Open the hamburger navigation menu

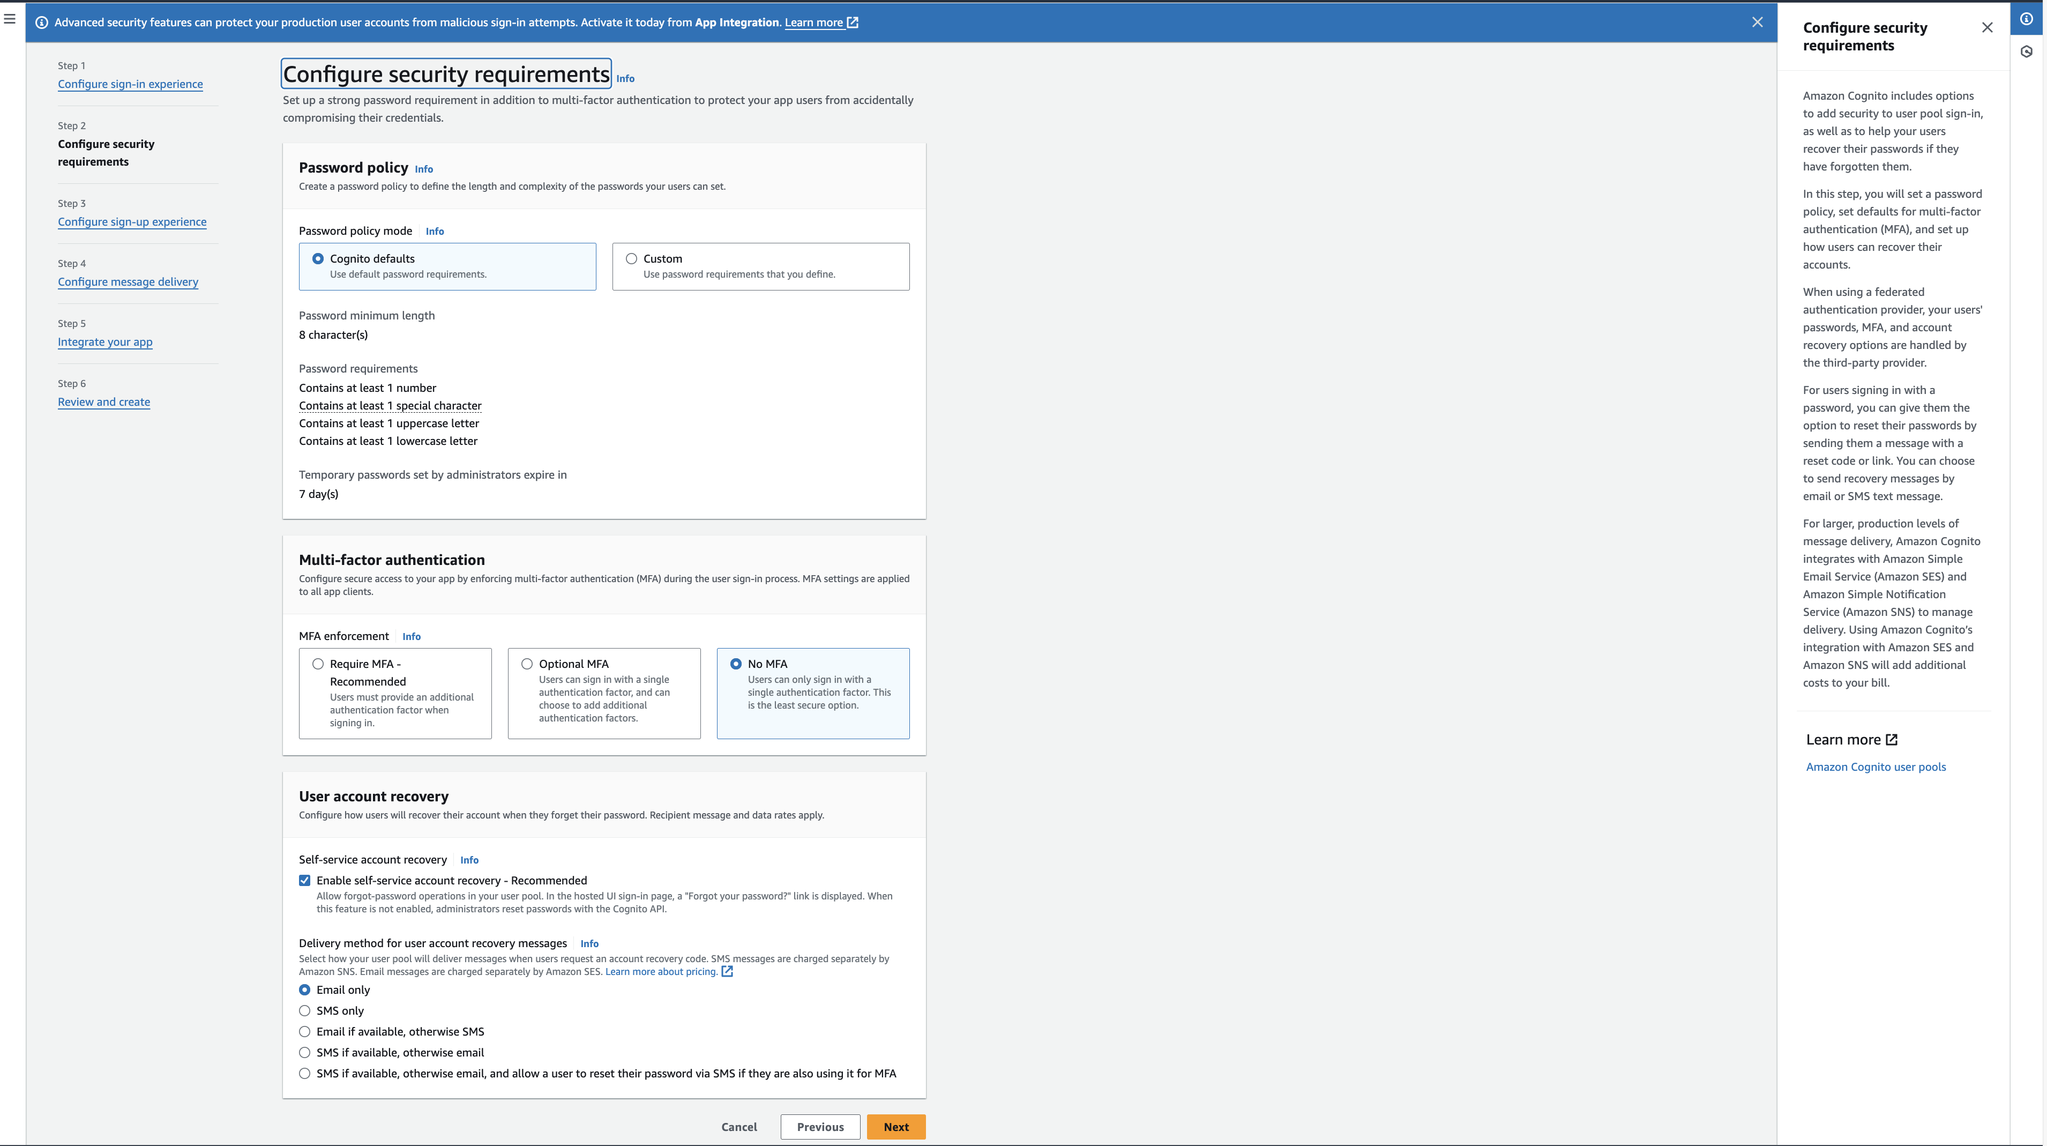(x=10, y=18)
